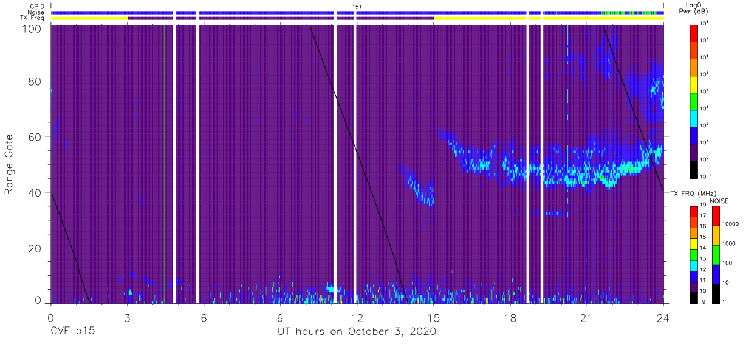Click the 18 tick label on the UT axis
Screen dimensions: 746x344
tap(510, 317)
